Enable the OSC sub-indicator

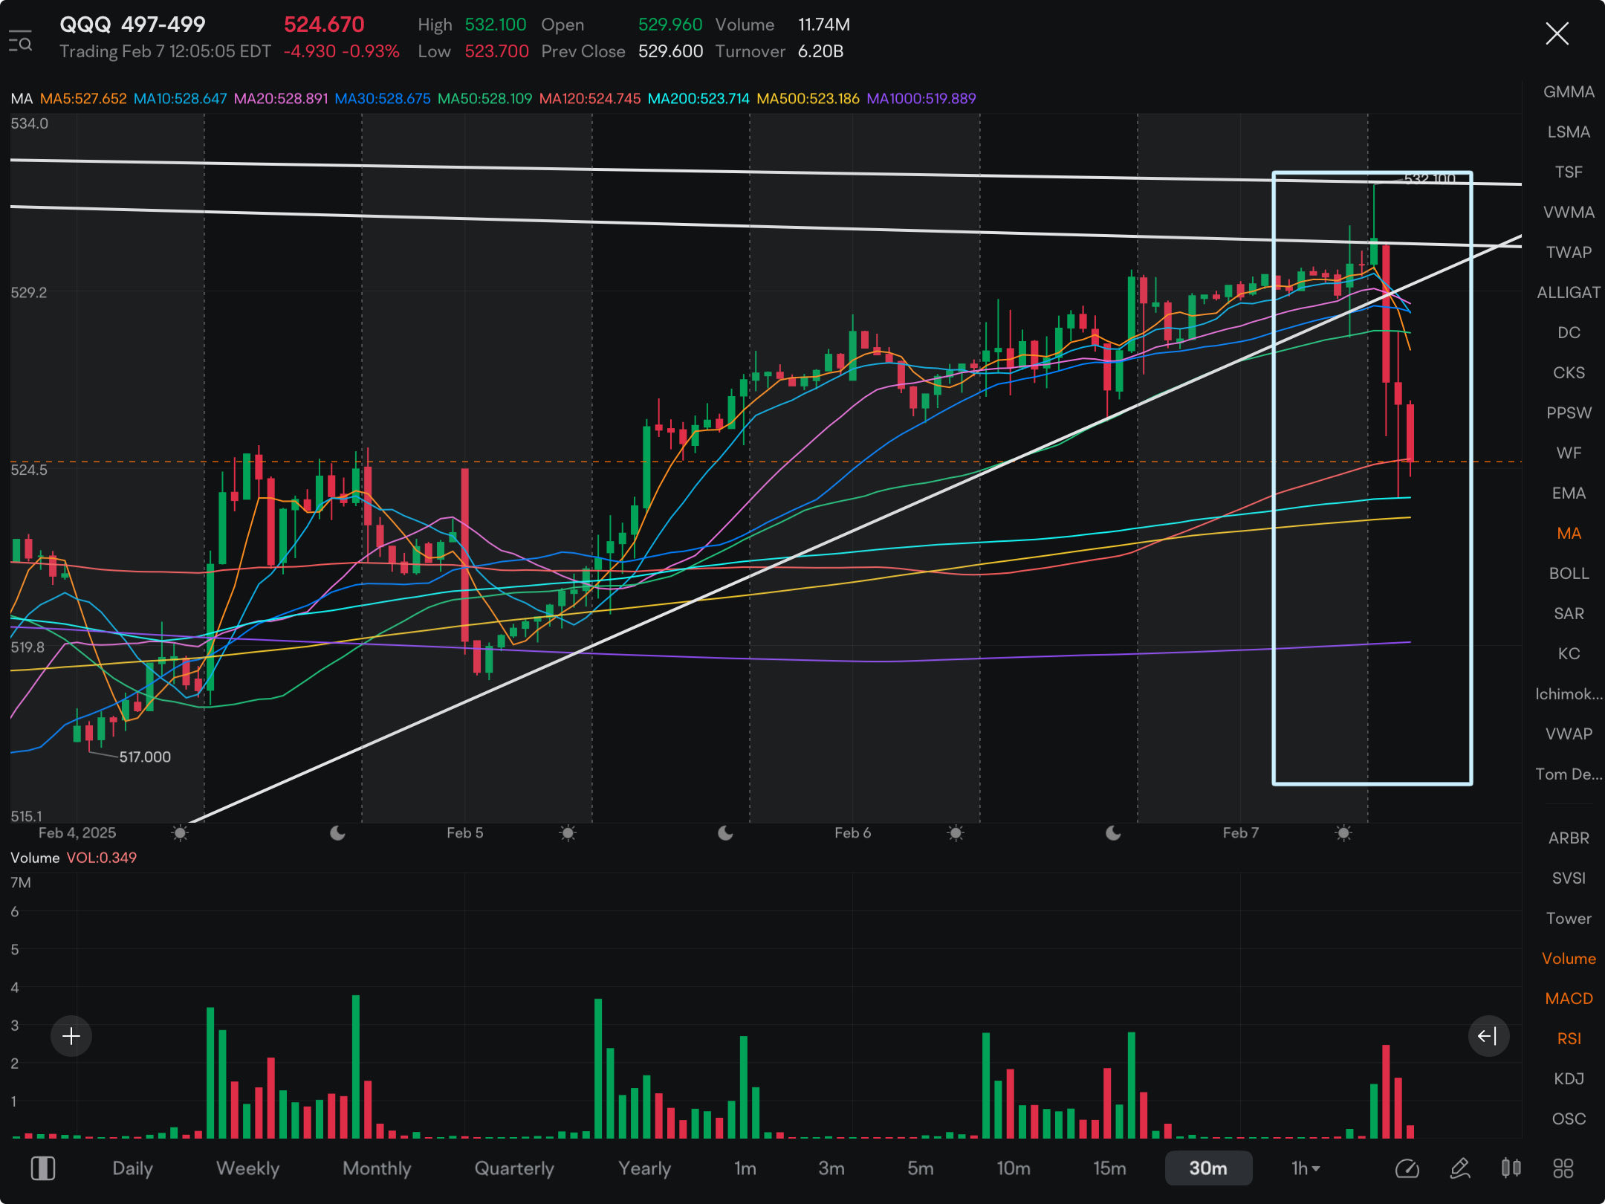(1569, 1119)
